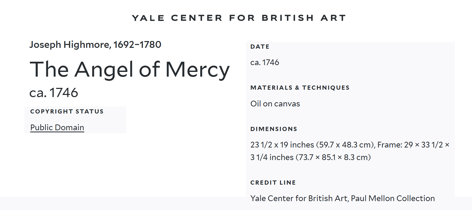Click the Materials & Techniques heading

(x=300, y=88)
